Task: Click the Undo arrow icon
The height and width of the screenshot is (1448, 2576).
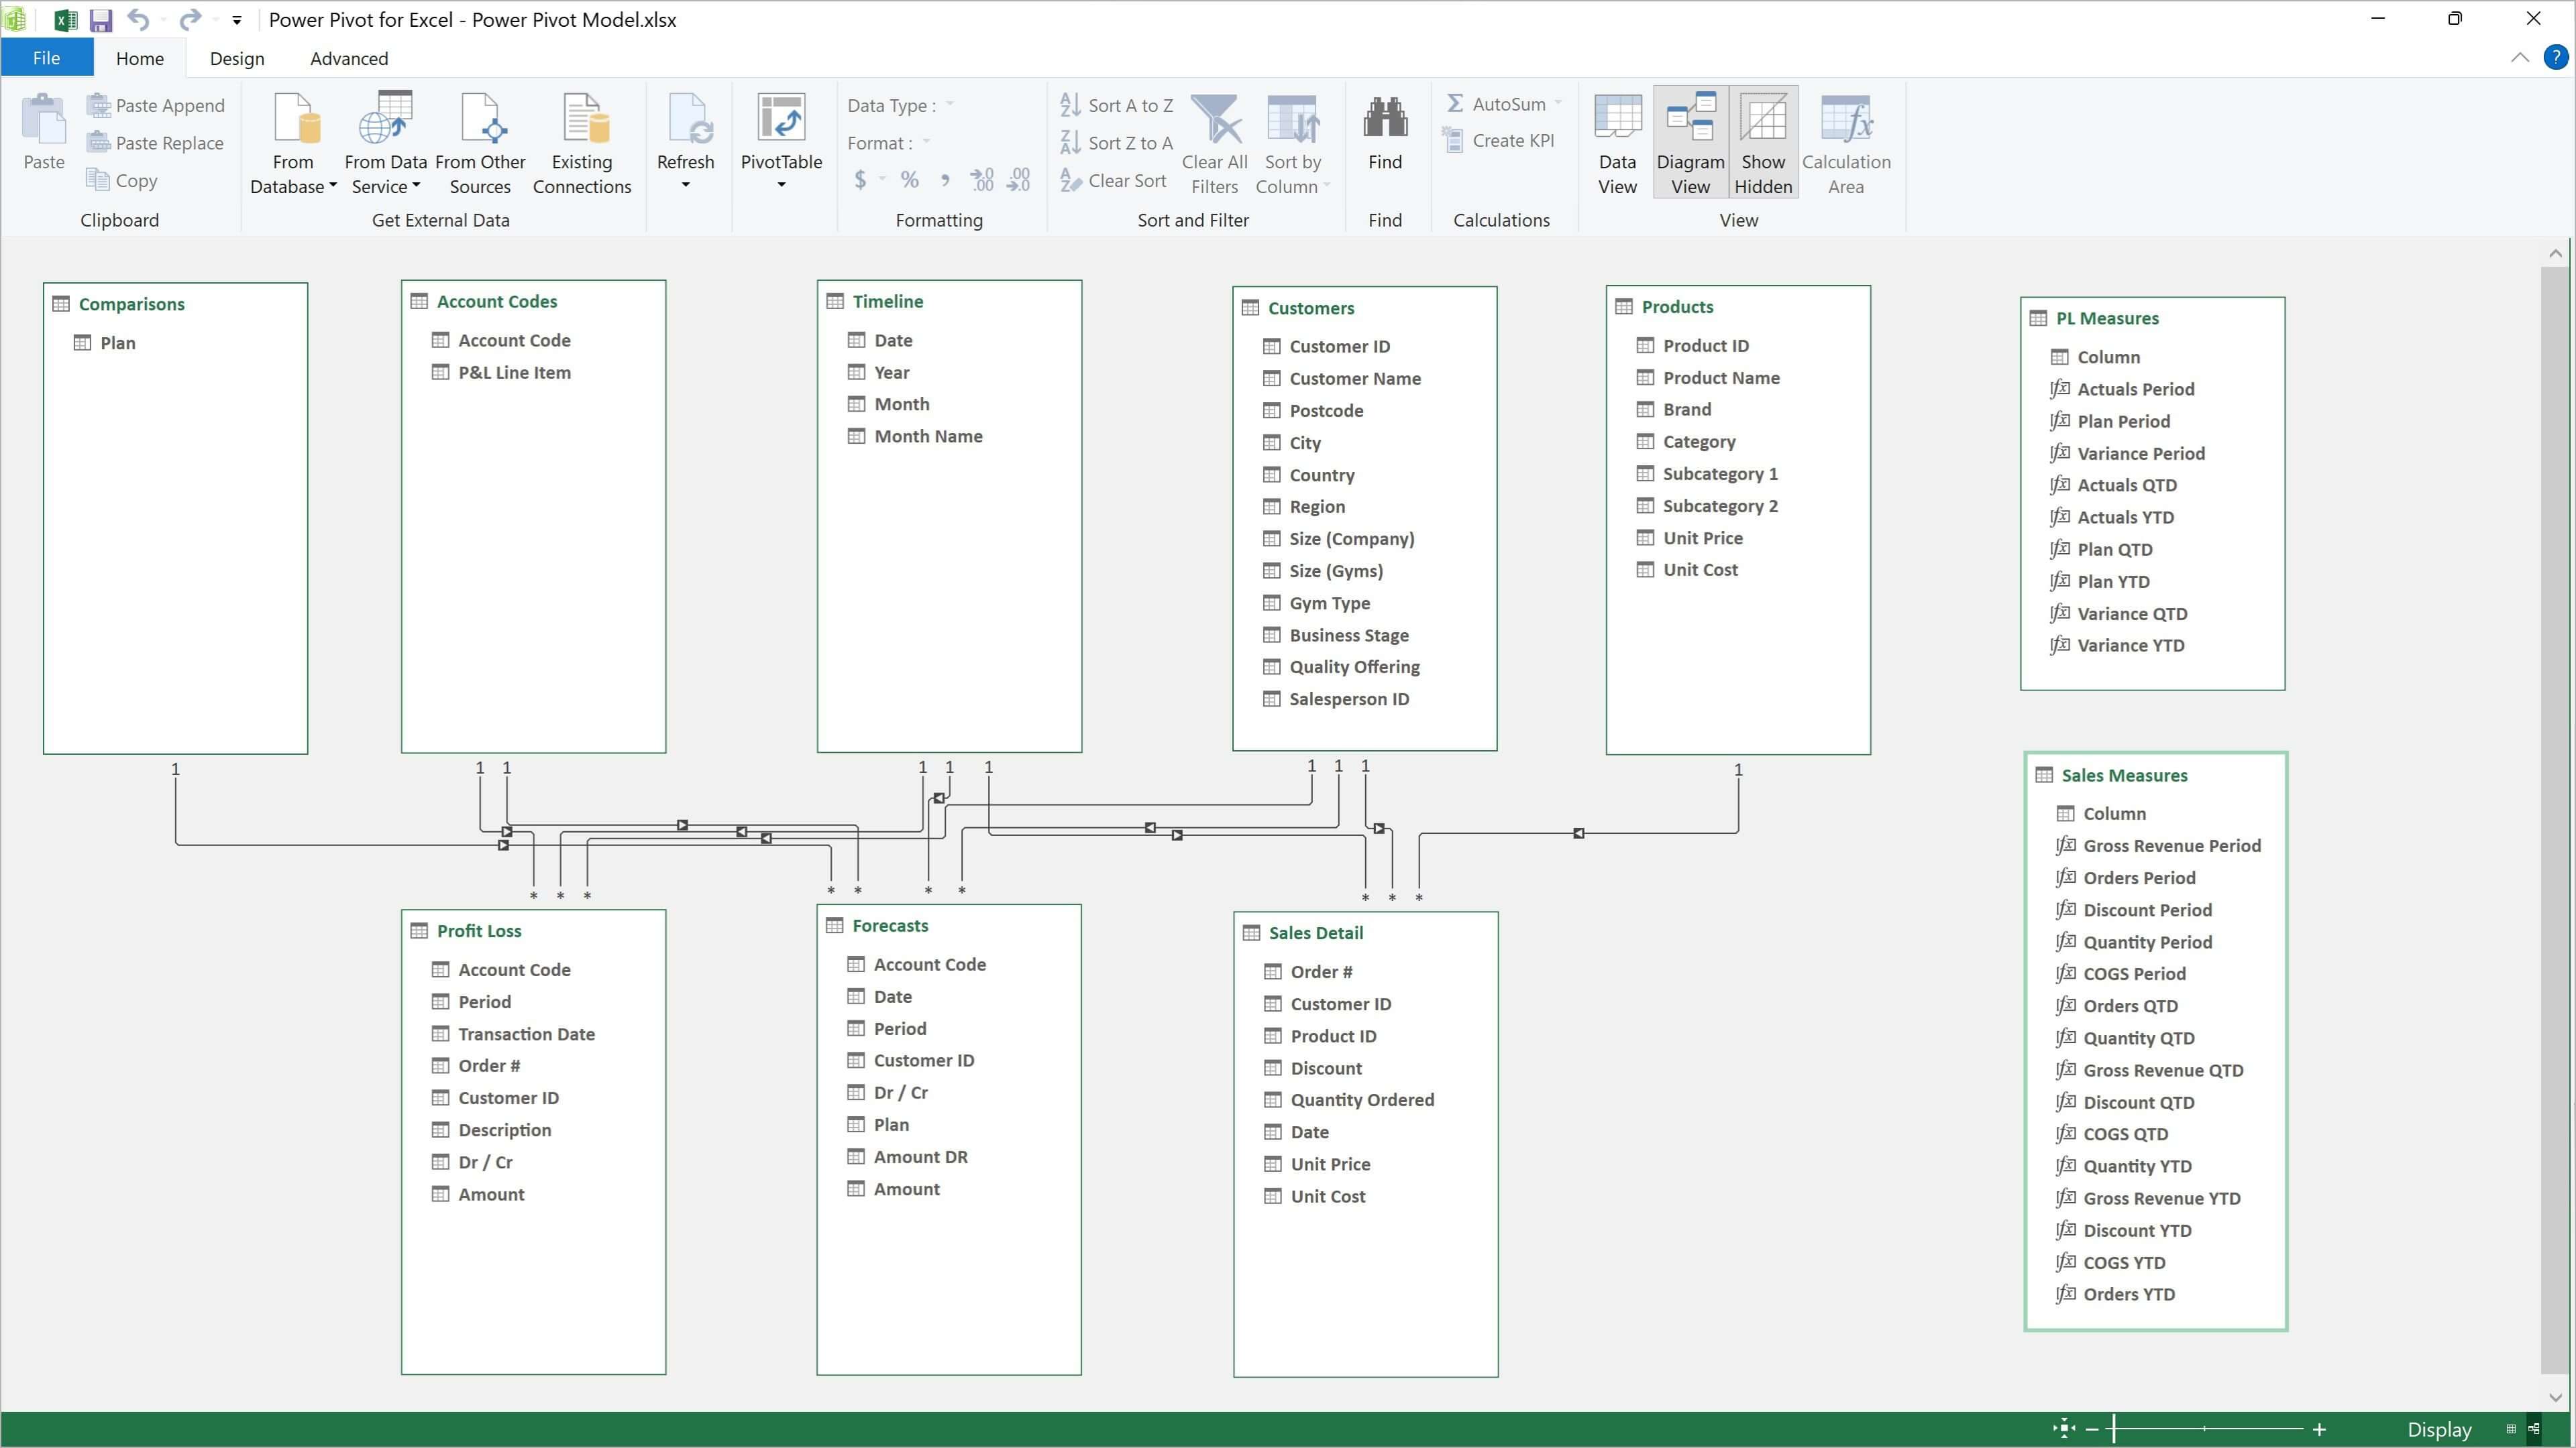Action: pos(138,20)
